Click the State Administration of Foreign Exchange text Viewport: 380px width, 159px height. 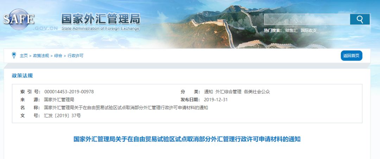point(101,28)
